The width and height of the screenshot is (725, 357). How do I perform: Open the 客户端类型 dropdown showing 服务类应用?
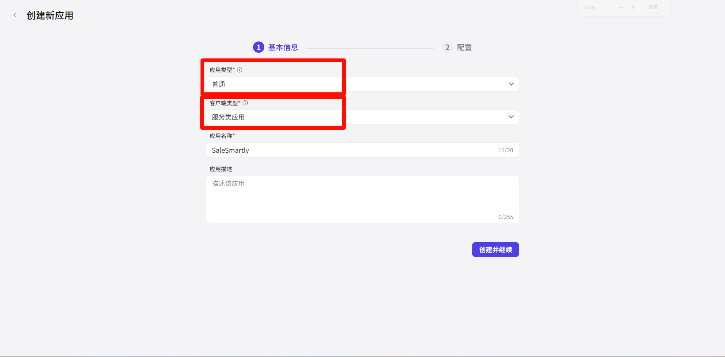(362, 117)
